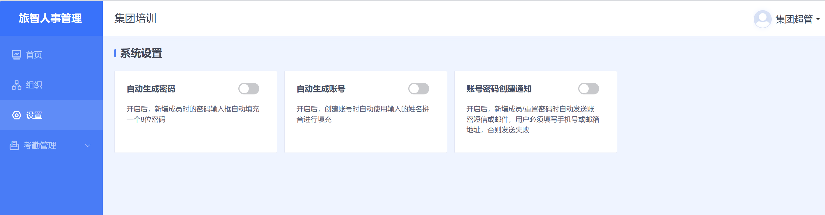Click the 系统设置 section heading
The image size is (825, 215).
point(141,53)
